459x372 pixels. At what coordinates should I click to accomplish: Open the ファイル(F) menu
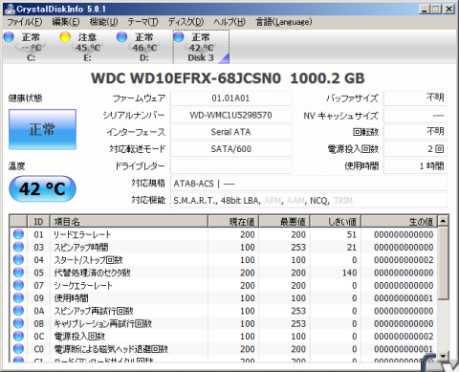(24, 22)
